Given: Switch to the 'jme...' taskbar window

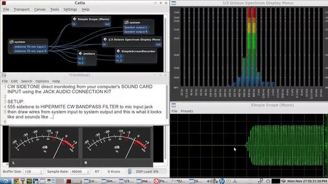Looking at the screenshot, I should click(x=144, y=181).
